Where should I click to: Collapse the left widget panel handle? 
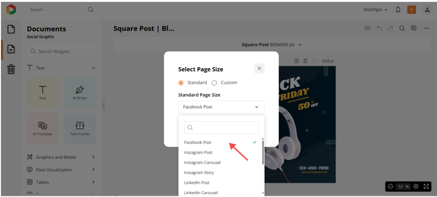click(x=103, y=106)
